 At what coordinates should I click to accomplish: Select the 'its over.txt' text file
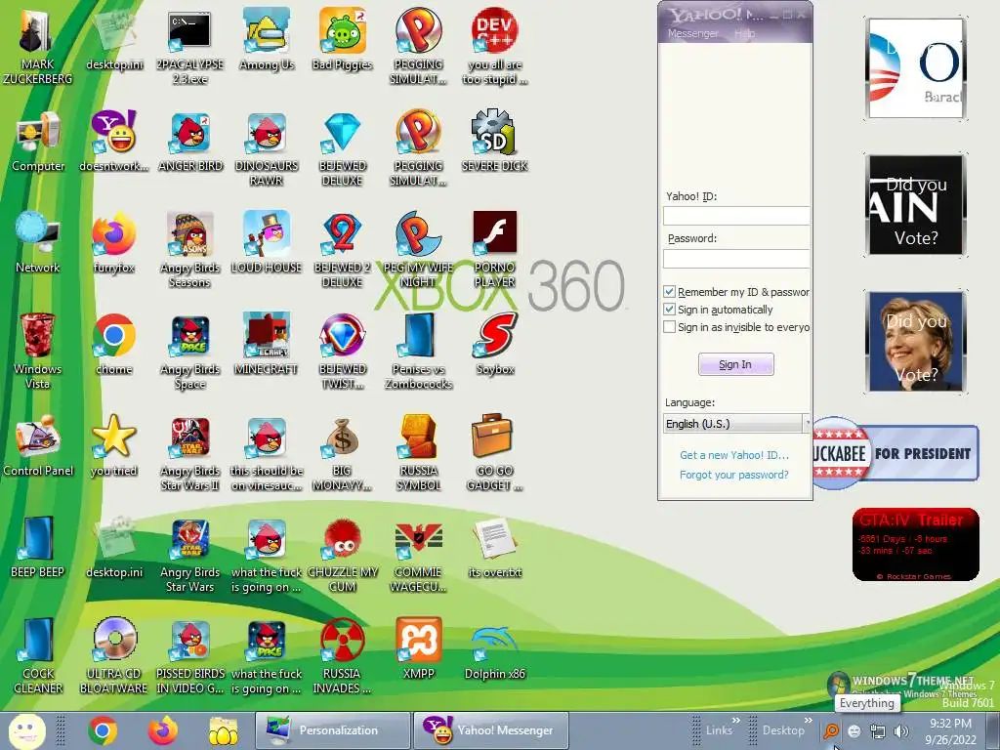495,547
